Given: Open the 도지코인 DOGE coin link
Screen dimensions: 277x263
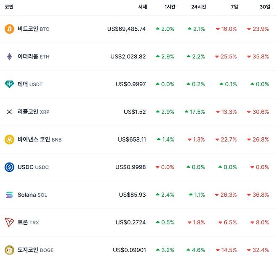Looking at the screenshot, I should pyautogui.click(x=35, y=250).
